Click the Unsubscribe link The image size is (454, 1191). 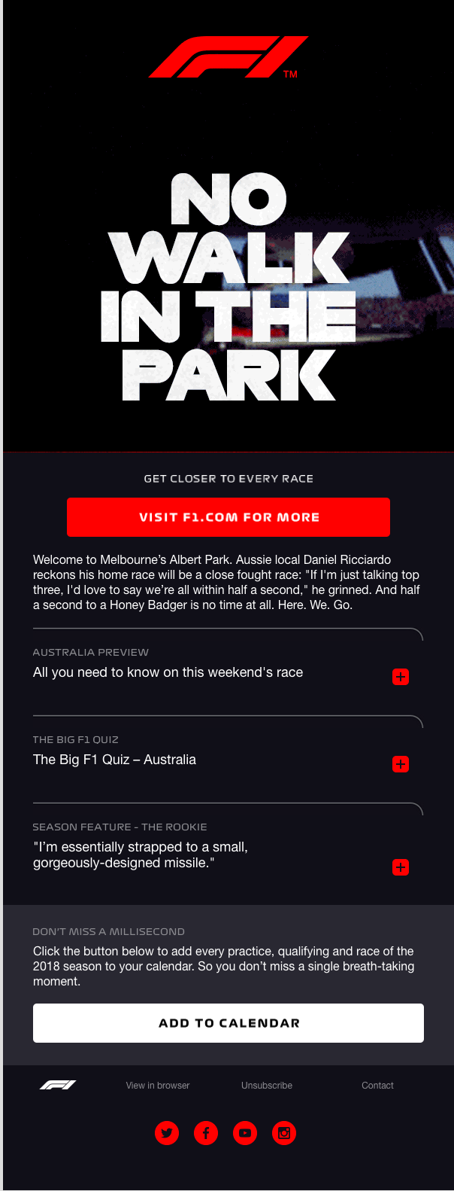267,1086
